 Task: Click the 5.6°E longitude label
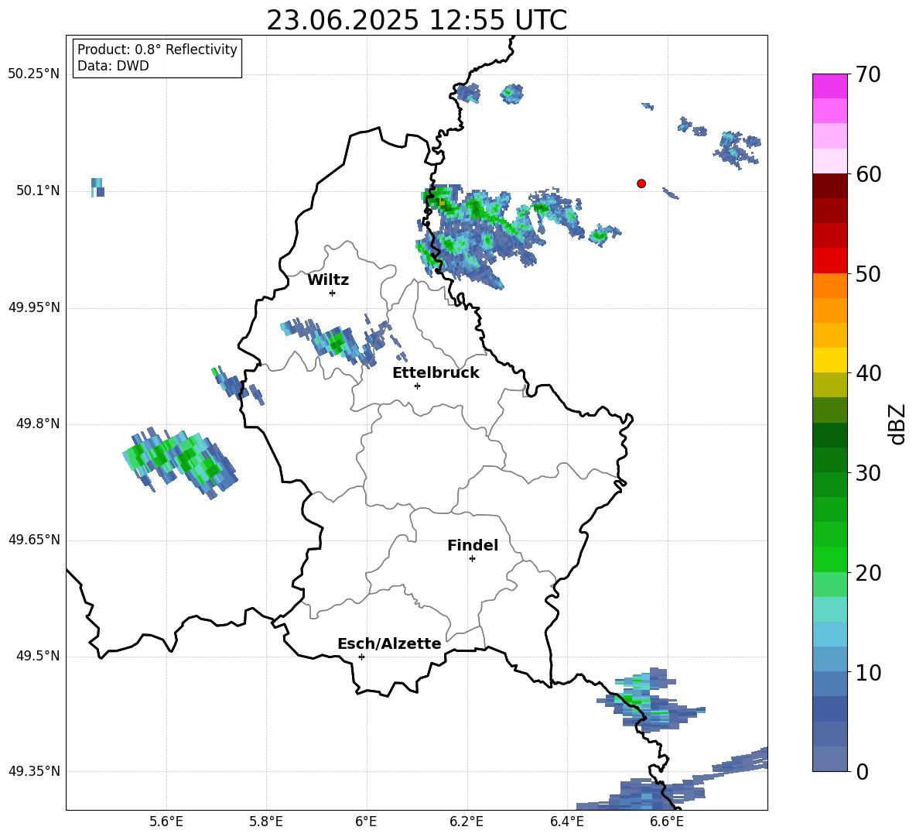[166, 822]
